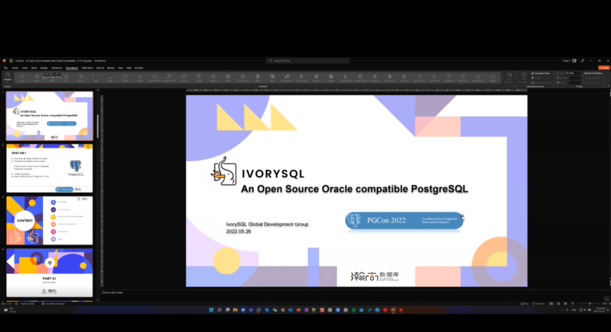
Task: Adjust the zoom slider in status bar
Action: (x=590, y=304)
